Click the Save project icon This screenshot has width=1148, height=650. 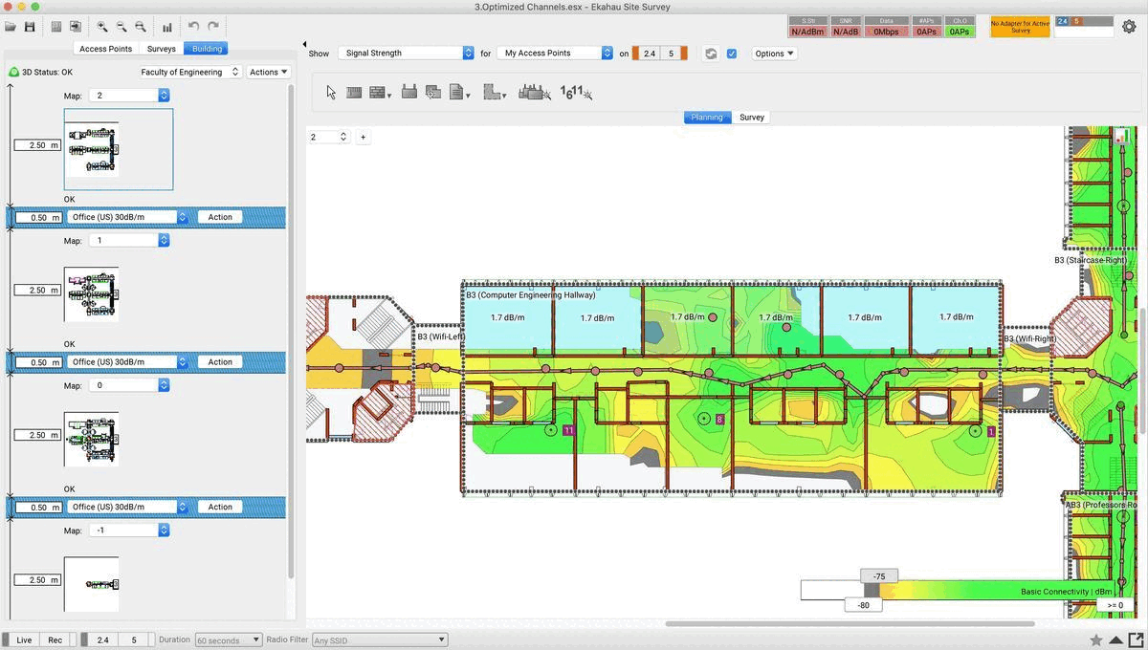point(30,27)
